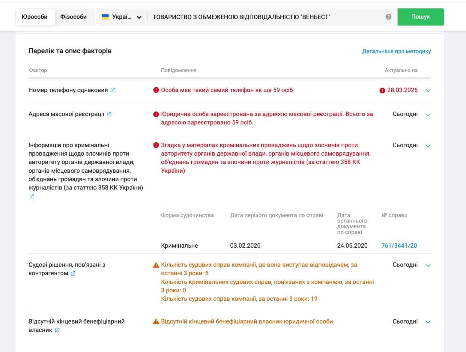Click orange warning icon beside court decisions message
Screen dimensions: 466x352
coord(156,265)
